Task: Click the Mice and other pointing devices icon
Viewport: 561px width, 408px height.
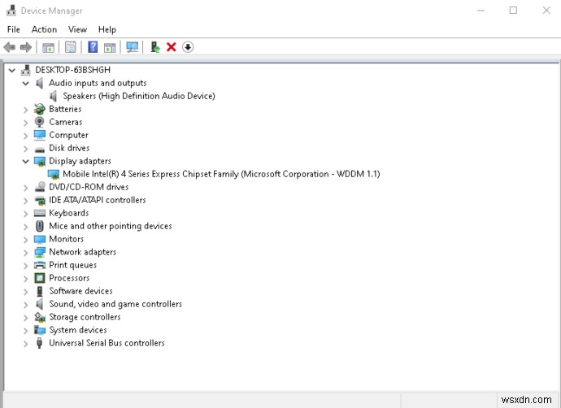Action: click(x=40, y=226)
